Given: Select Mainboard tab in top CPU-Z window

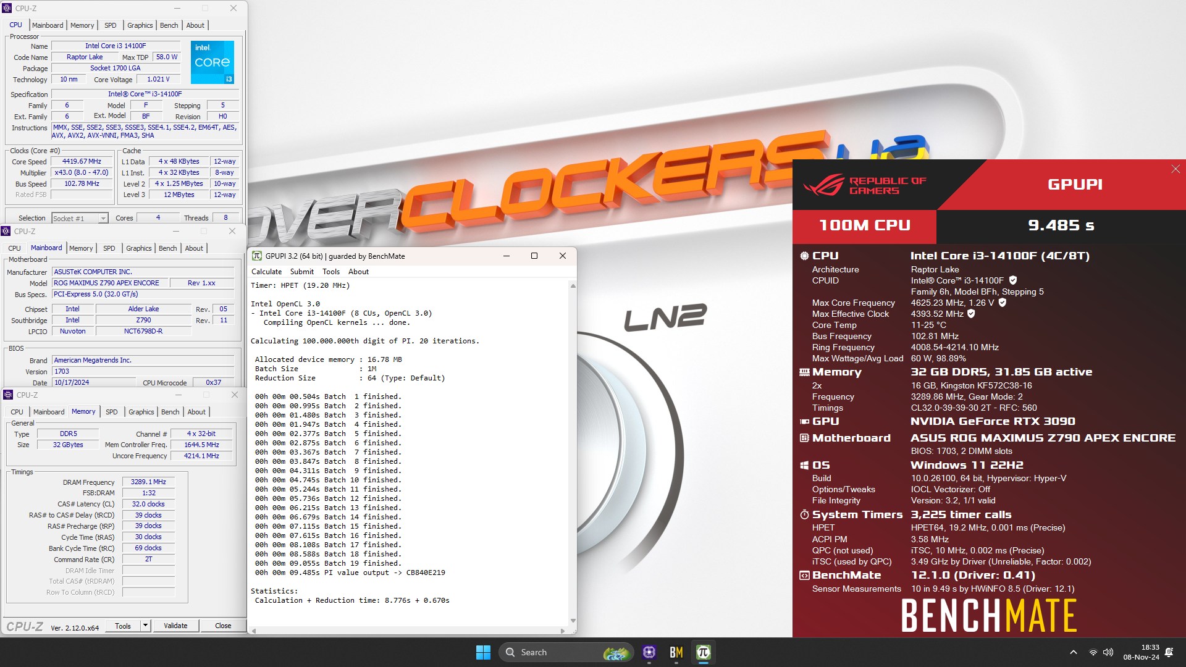Looking at the screenshot, I should point(48,25).
